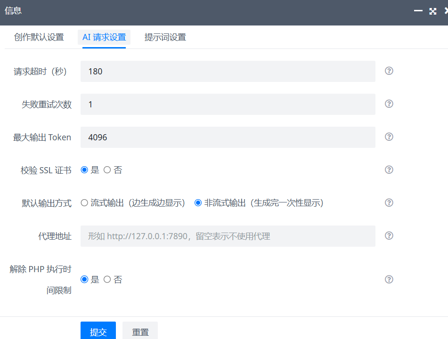448x339 pixels.
Task: Switch to 创作默认设置 tab
Action: point(39,37)
